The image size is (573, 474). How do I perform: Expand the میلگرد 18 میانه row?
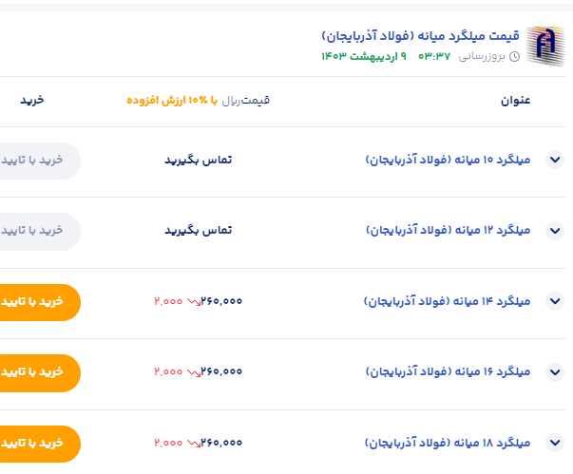[x=555, y=443]
